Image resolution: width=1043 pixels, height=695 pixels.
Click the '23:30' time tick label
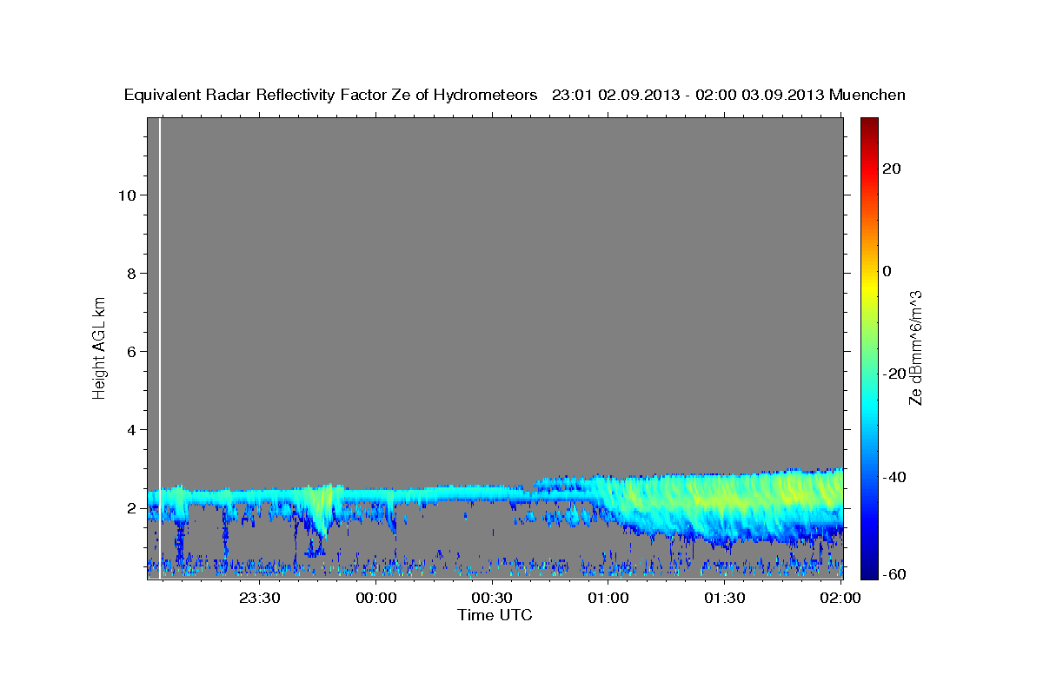pyautogui.click(x=260, y=598)
